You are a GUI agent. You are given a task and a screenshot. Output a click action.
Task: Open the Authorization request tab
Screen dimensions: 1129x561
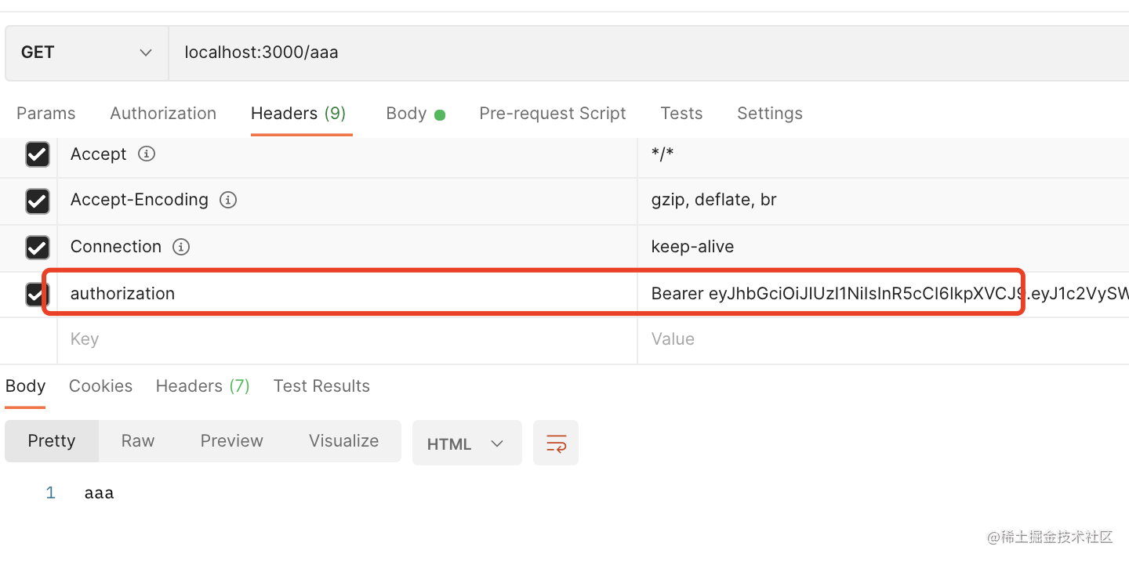[163, 114]
